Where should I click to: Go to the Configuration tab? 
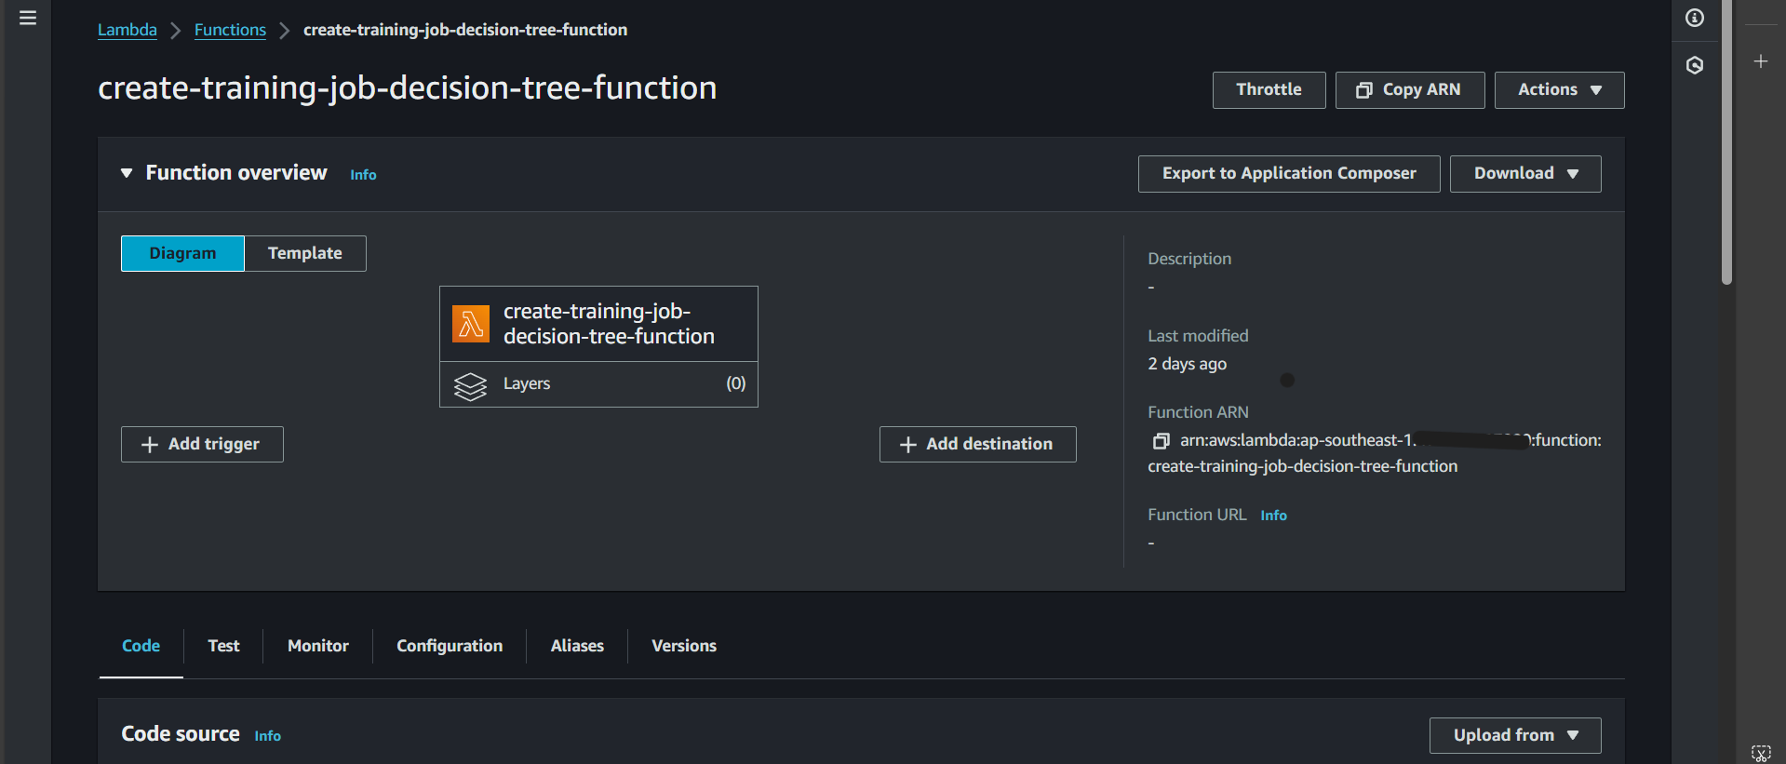(x=450, y=646)
